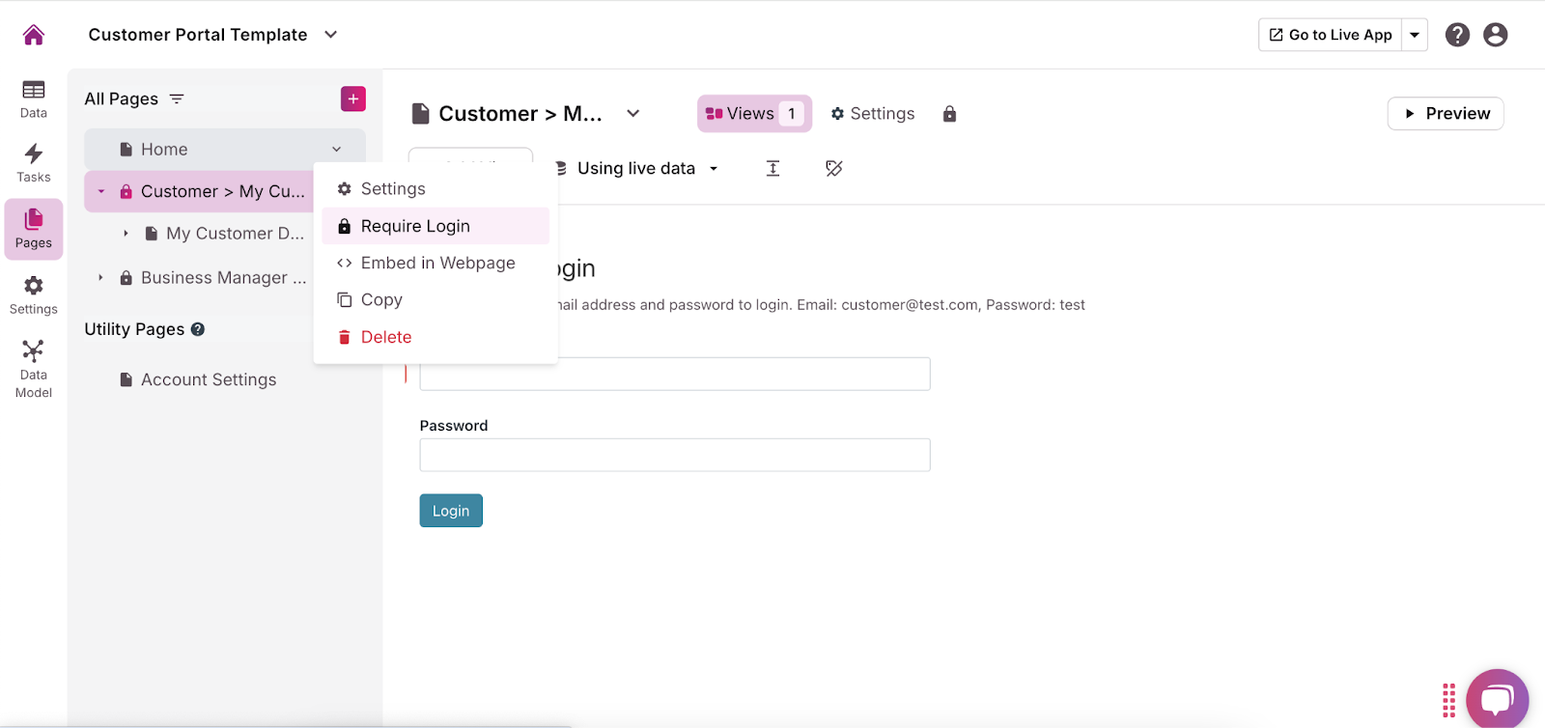The height and width of the screenshot is (728, 1545).
Task: Expand the Business Manager page tree
Action: 100,278
